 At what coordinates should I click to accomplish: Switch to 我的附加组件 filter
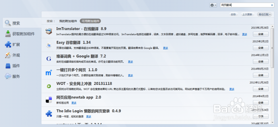pos(68,21)
